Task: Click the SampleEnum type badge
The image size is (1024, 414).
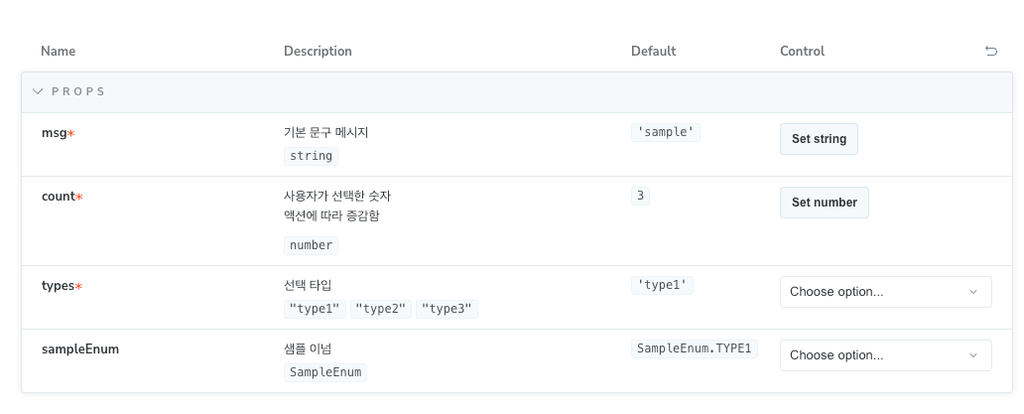Action: coord(325,373)
